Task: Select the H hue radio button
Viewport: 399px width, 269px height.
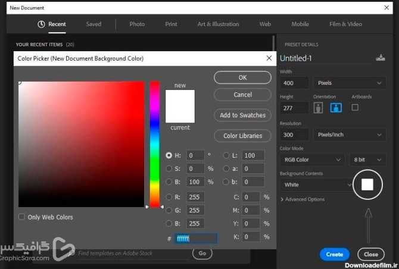Action: (169, 155)
